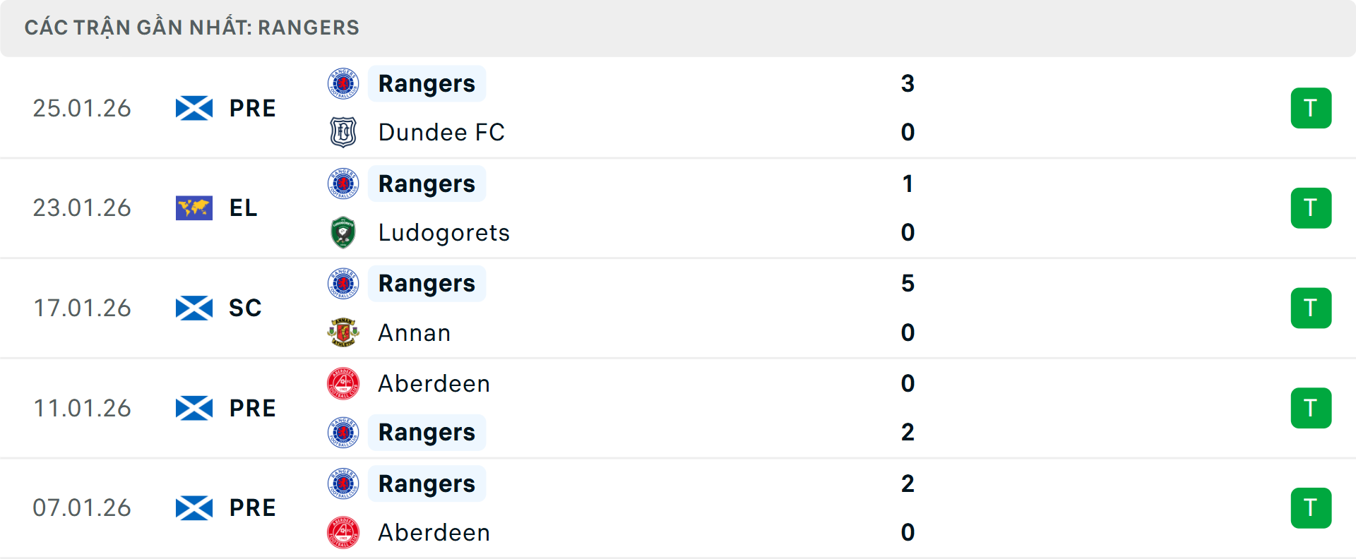Open the Rangers team page from the Ludogorets row
The width and height of the screenshot is (1356, 559).
click(427, 184)
